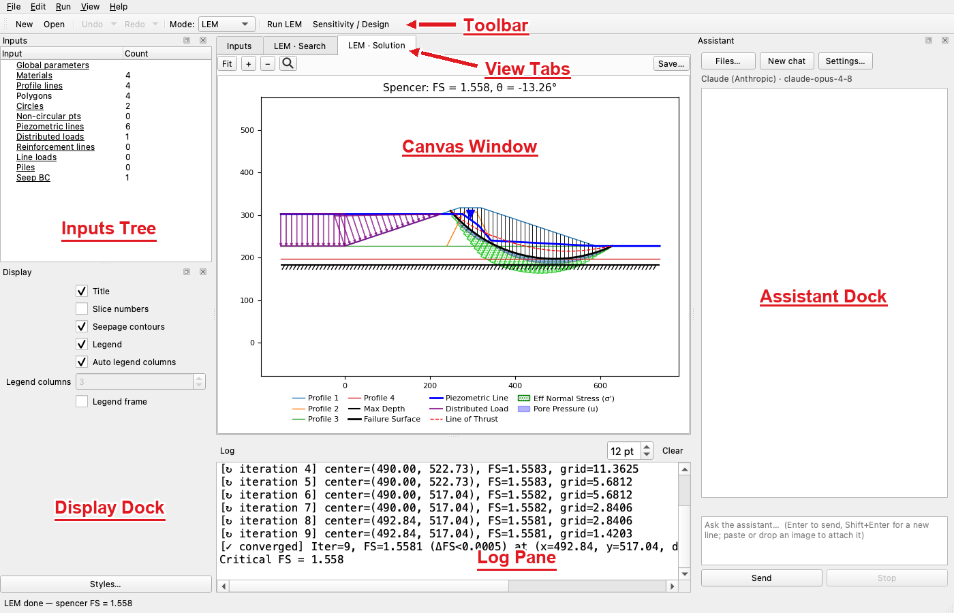Open Reinforcement lines in Inputs tree
Viewport: 954px width, 613px height.
tap(55, 147)
